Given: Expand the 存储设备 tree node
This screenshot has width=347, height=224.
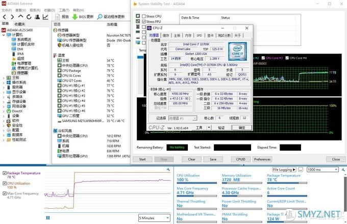Looking at the screenshot, I should tap(4, 102).
